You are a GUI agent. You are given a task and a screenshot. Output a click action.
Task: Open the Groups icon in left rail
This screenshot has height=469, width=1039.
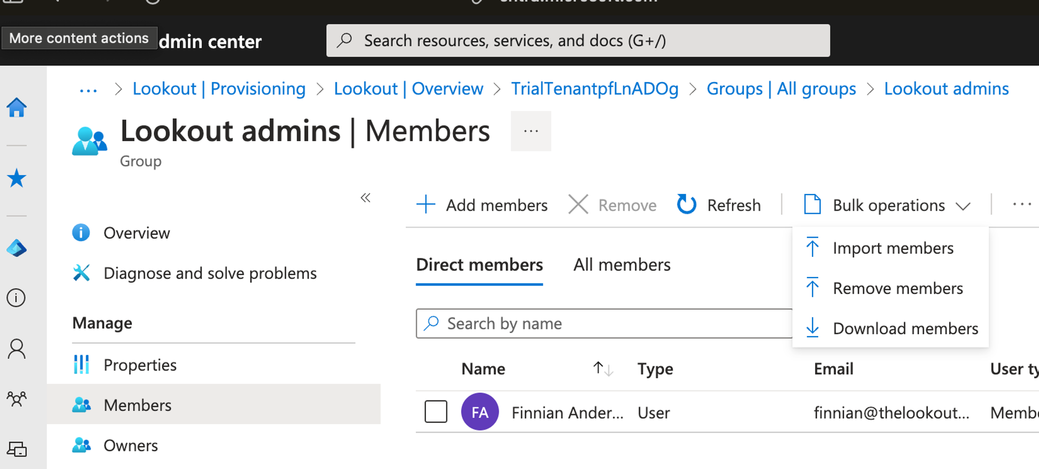click(x=17, y=399)
